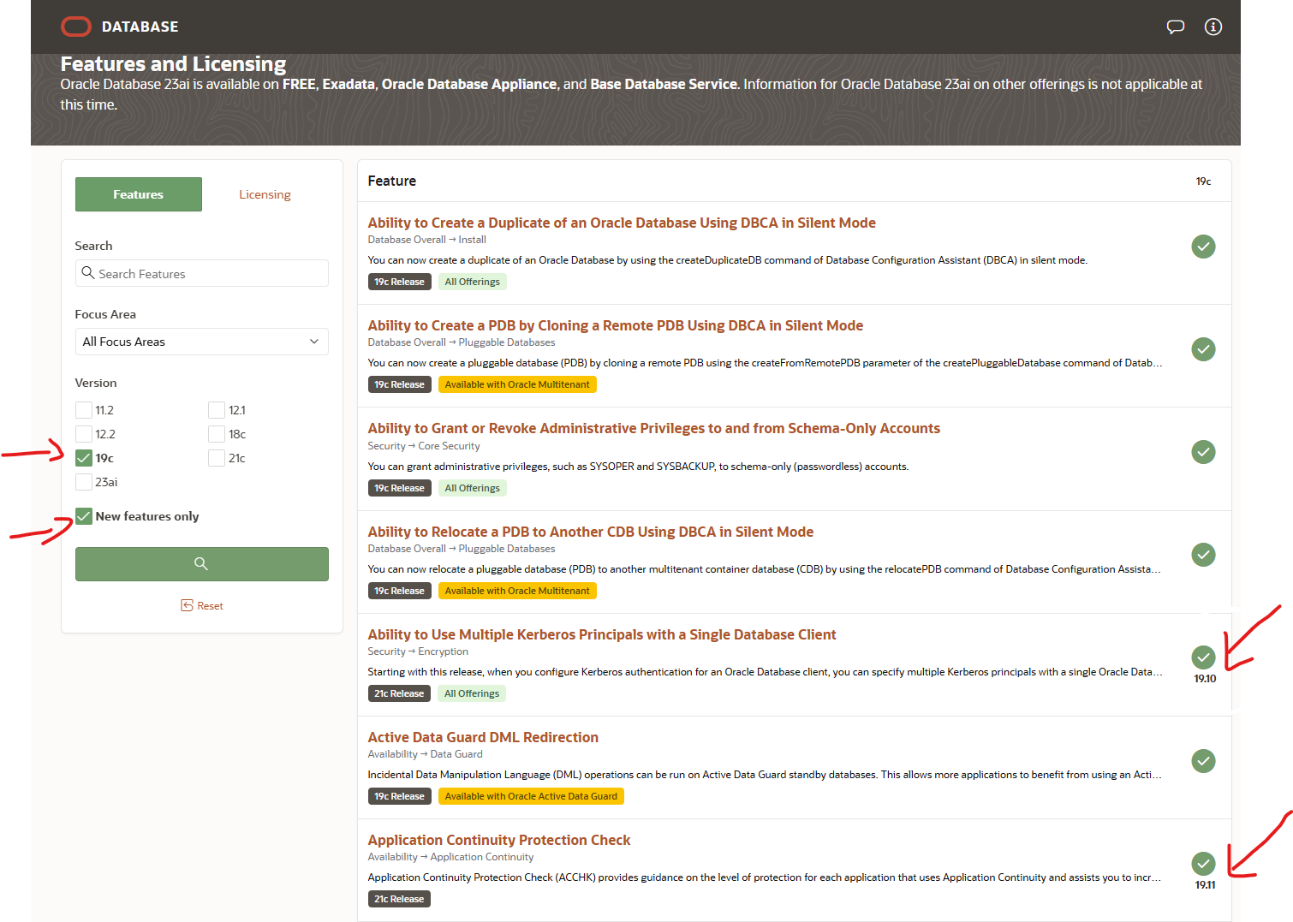Open Grant or Revoke Administrative Privileges link
Viewport: 1293px width, 922px height.
[x=654, y=428]
